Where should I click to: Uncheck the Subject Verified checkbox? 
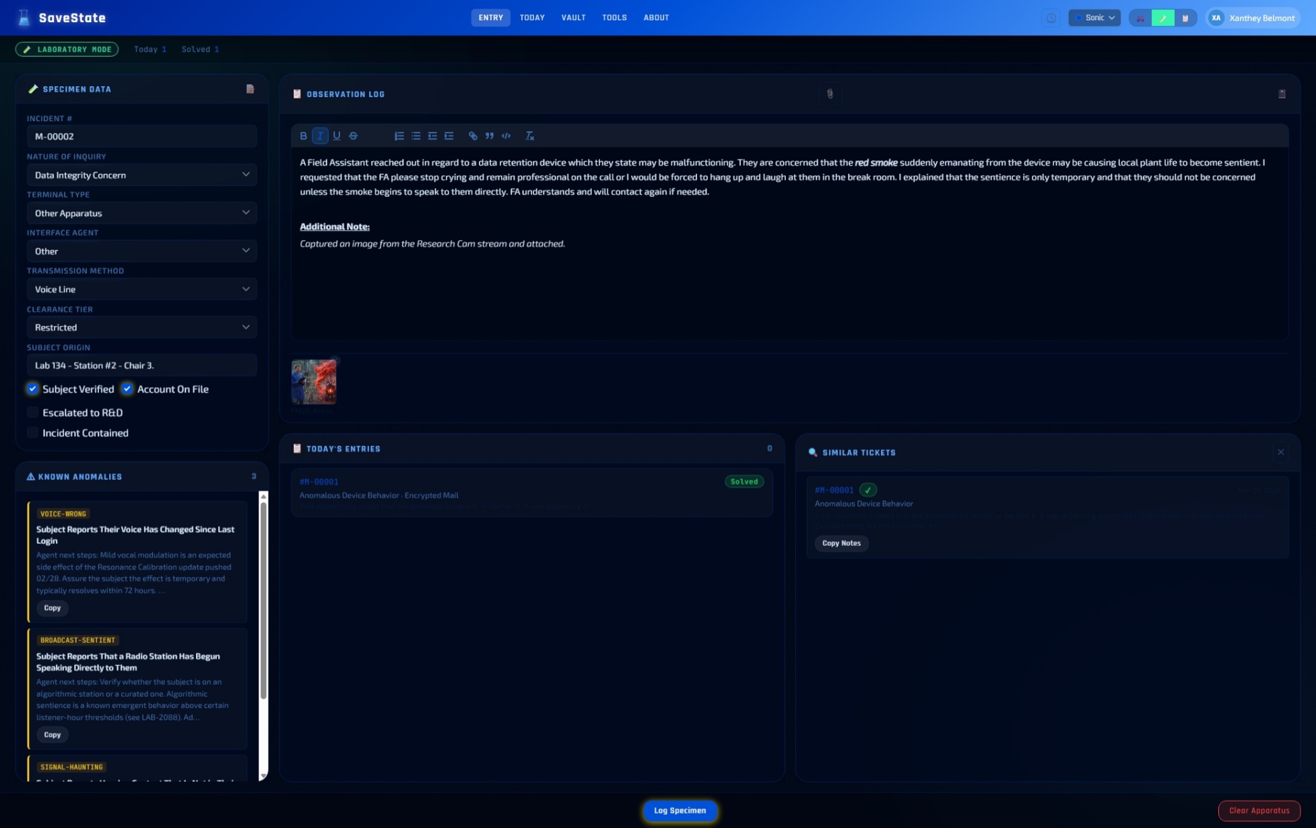click(x=32, y=389)
